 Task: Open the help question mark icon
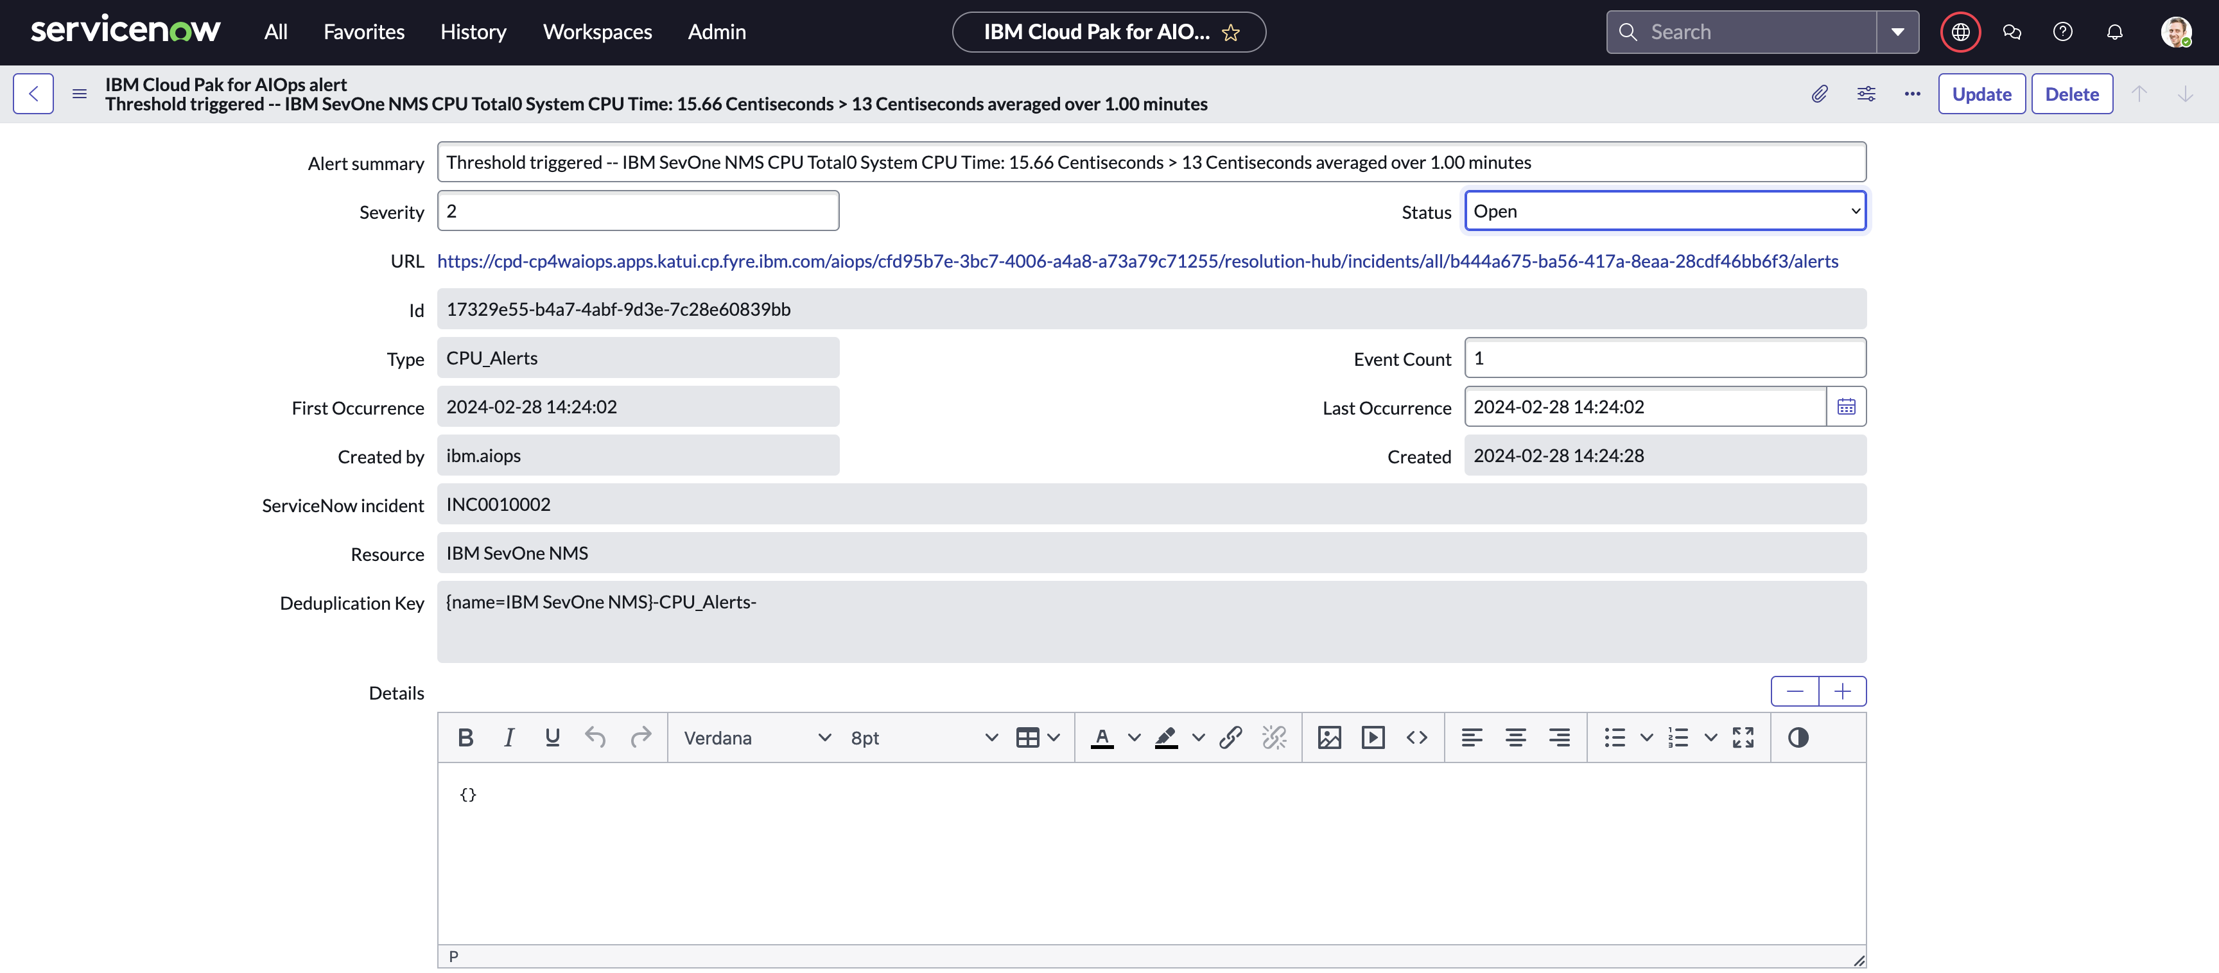click(2062, 32)
